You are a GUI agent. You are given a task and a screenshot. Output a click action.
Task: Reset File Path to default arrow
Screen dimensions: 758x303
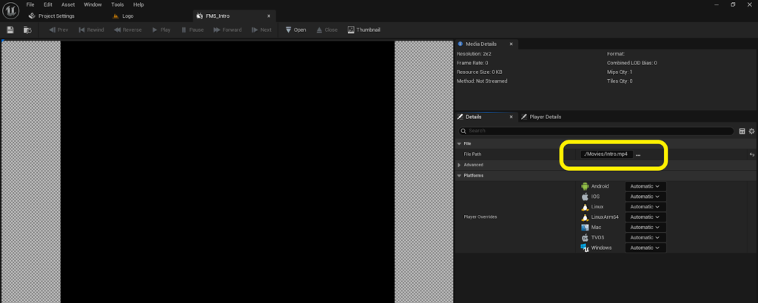[752, 154]
